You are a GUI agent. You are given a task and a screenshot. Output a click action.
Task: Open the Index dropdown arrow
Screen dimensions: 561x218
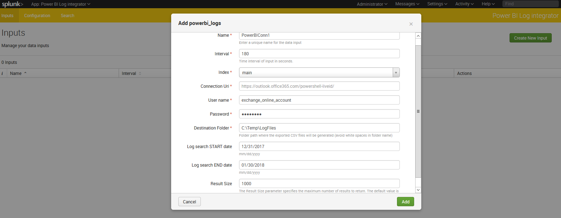396,72
